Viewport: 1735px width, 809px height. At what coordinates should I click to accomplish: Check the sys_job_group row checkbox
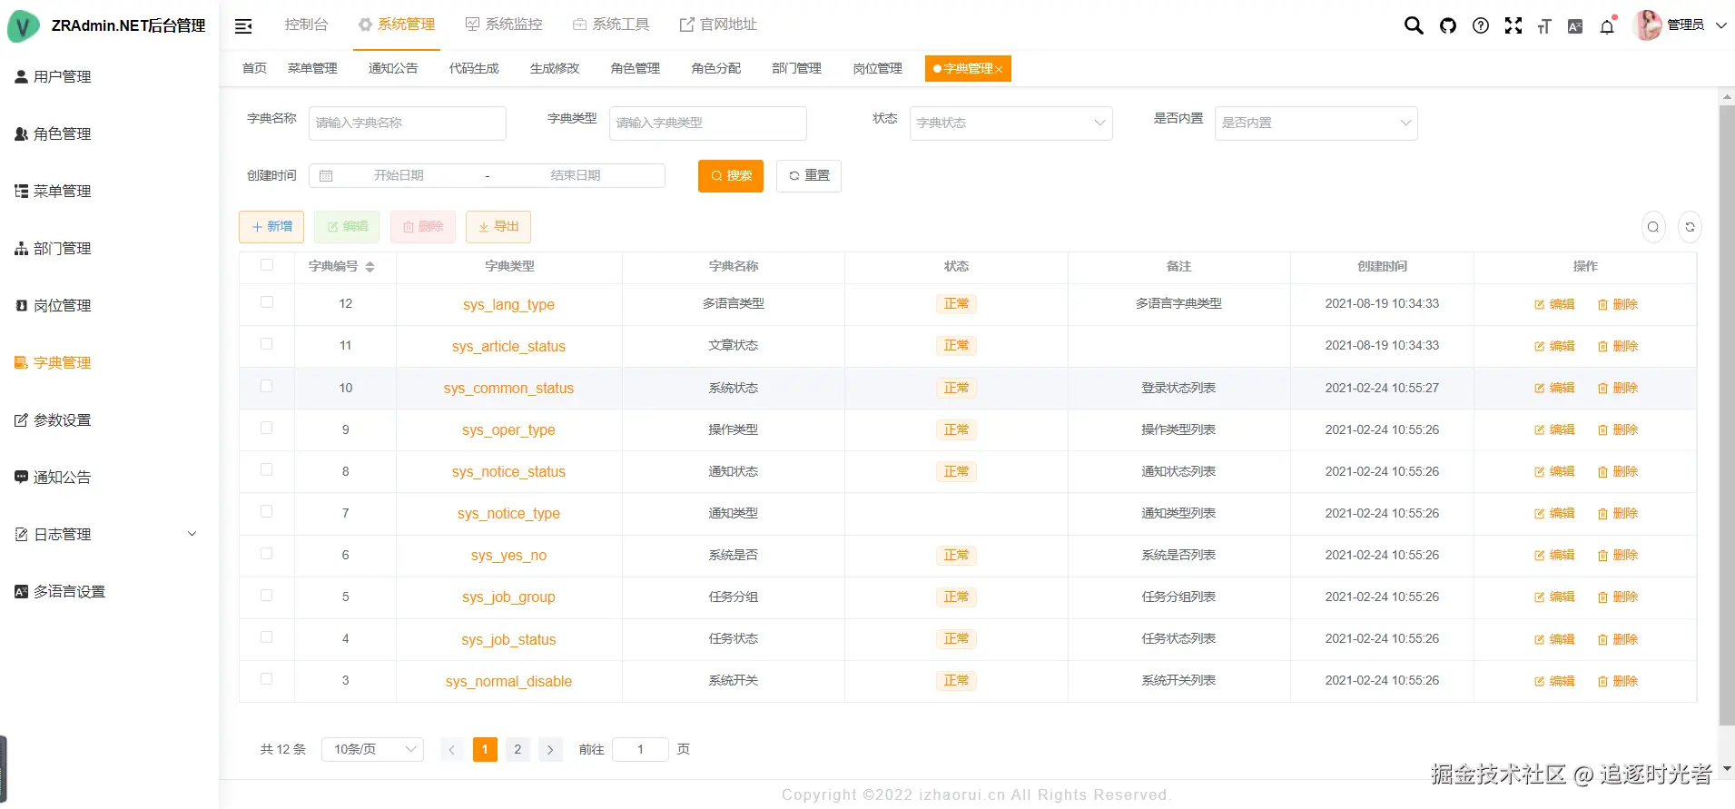pyautogui.click(x=267, y=595)
